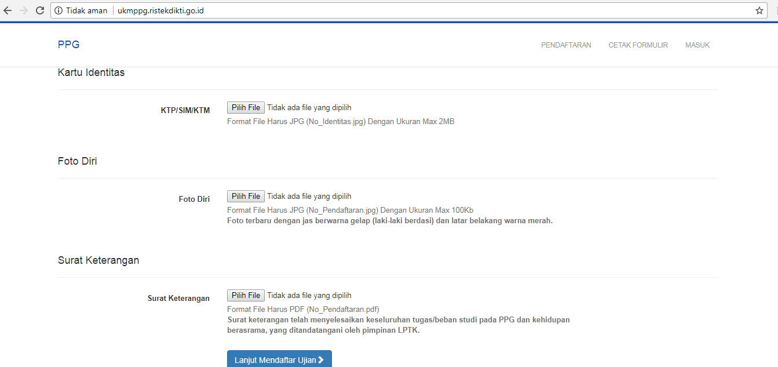Choose a file for Foto Diri

246,196
